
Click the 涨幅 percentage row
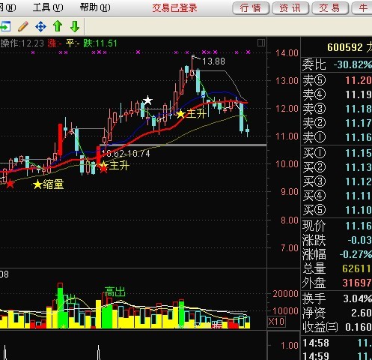coord(337,254)
